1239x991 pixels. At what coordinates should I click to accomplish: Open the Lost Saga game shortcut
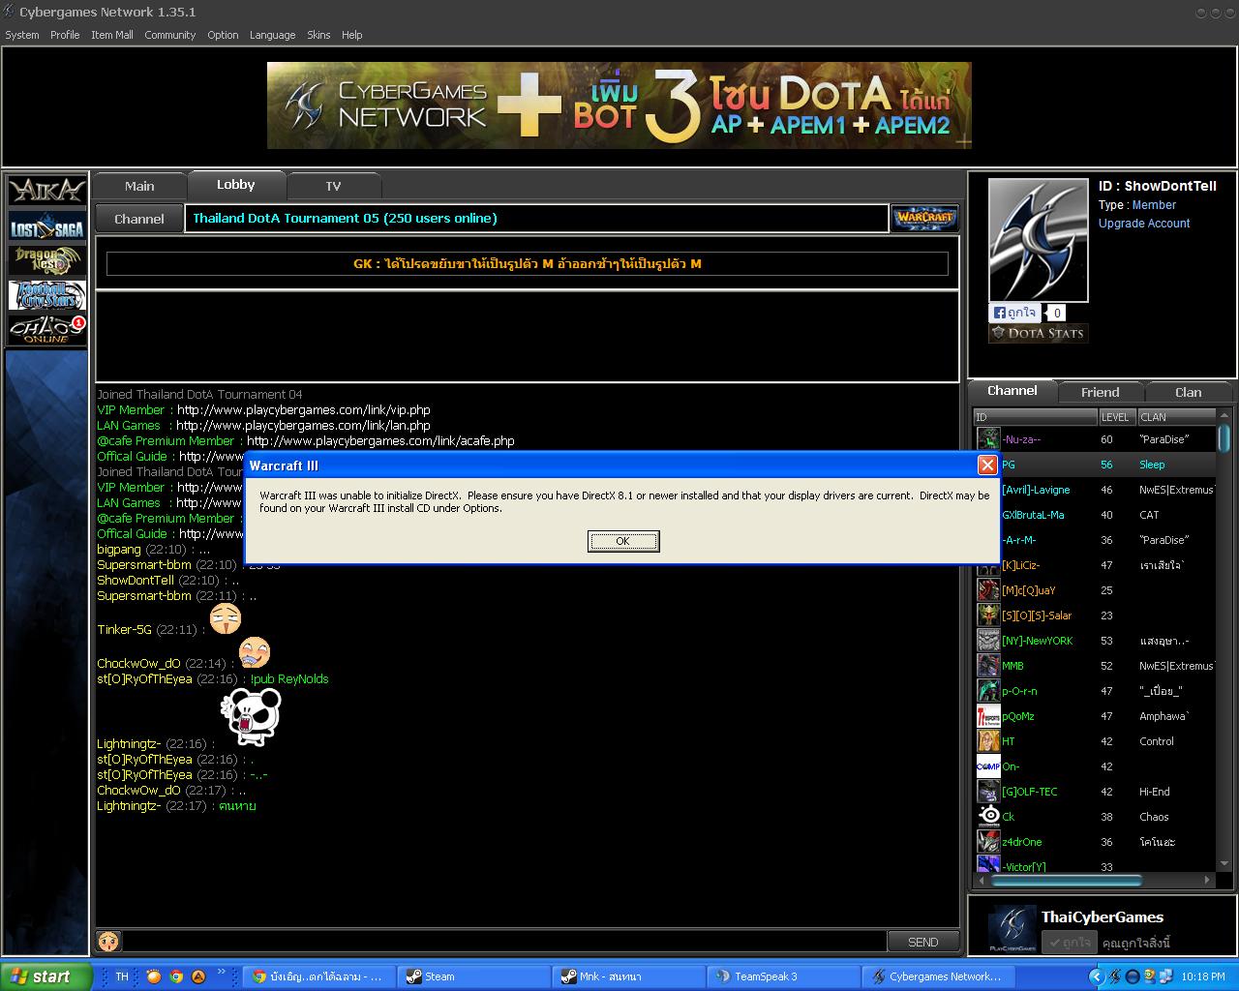[x=46, y=226]
